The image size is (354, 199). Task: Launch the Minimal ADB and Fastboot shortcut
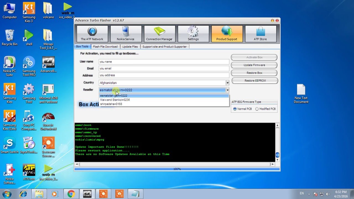tap(48, 93)
